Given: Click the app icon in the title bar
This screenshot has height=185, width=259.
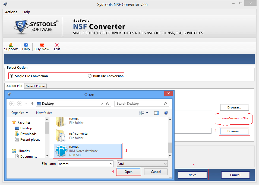Looking at the screenshot, I should (5, 4).
